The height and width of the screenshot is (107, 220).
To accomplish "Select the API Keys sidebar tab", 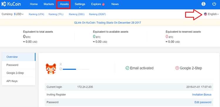I will tap(19, 81).
